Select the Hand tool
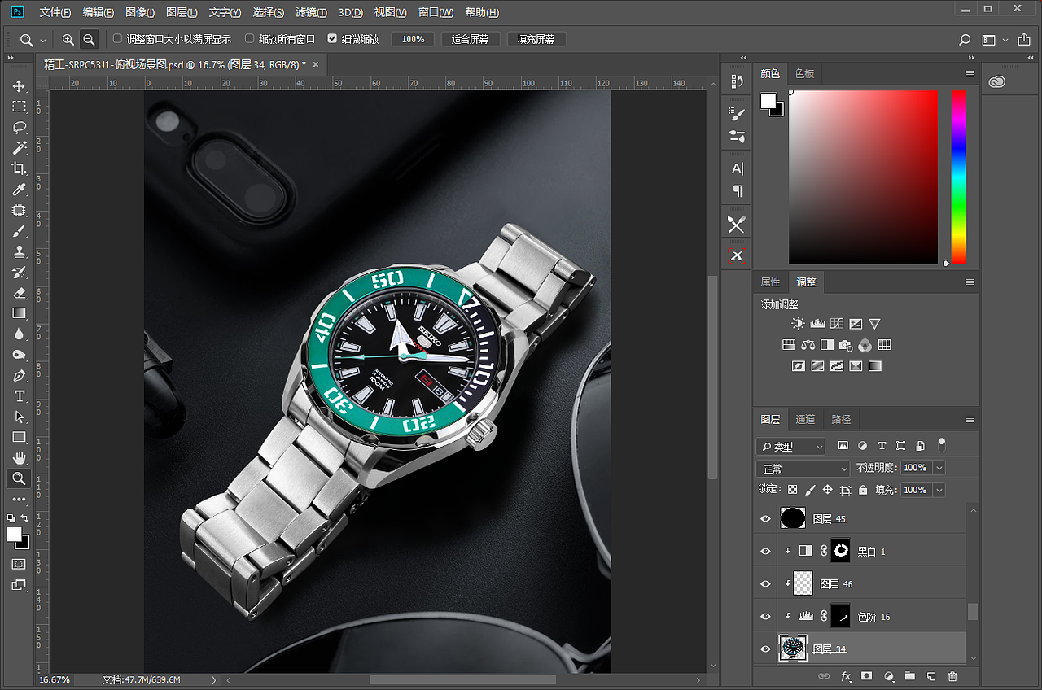Viewport: 1042px width, 690px height. tap(19, 458)
